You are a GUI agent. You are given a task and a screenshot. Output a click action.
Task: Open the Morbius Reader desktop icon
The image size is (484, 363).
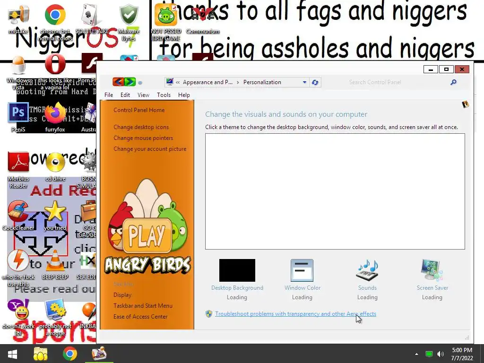18,170
